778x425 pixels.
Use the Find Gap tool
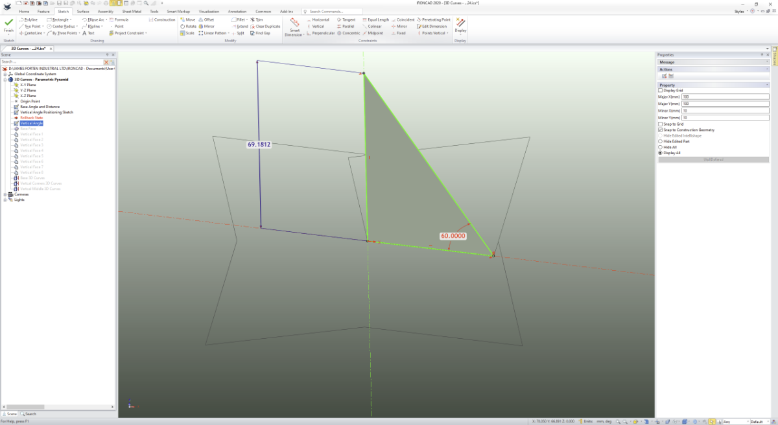pyautogui.click(x=260, y=32)
